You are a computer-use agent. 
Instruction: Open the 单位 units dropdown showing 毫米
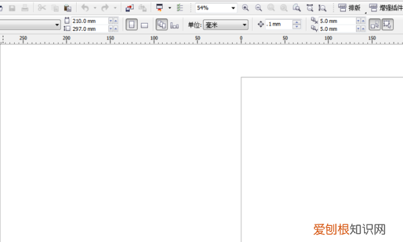coord(225,25)
